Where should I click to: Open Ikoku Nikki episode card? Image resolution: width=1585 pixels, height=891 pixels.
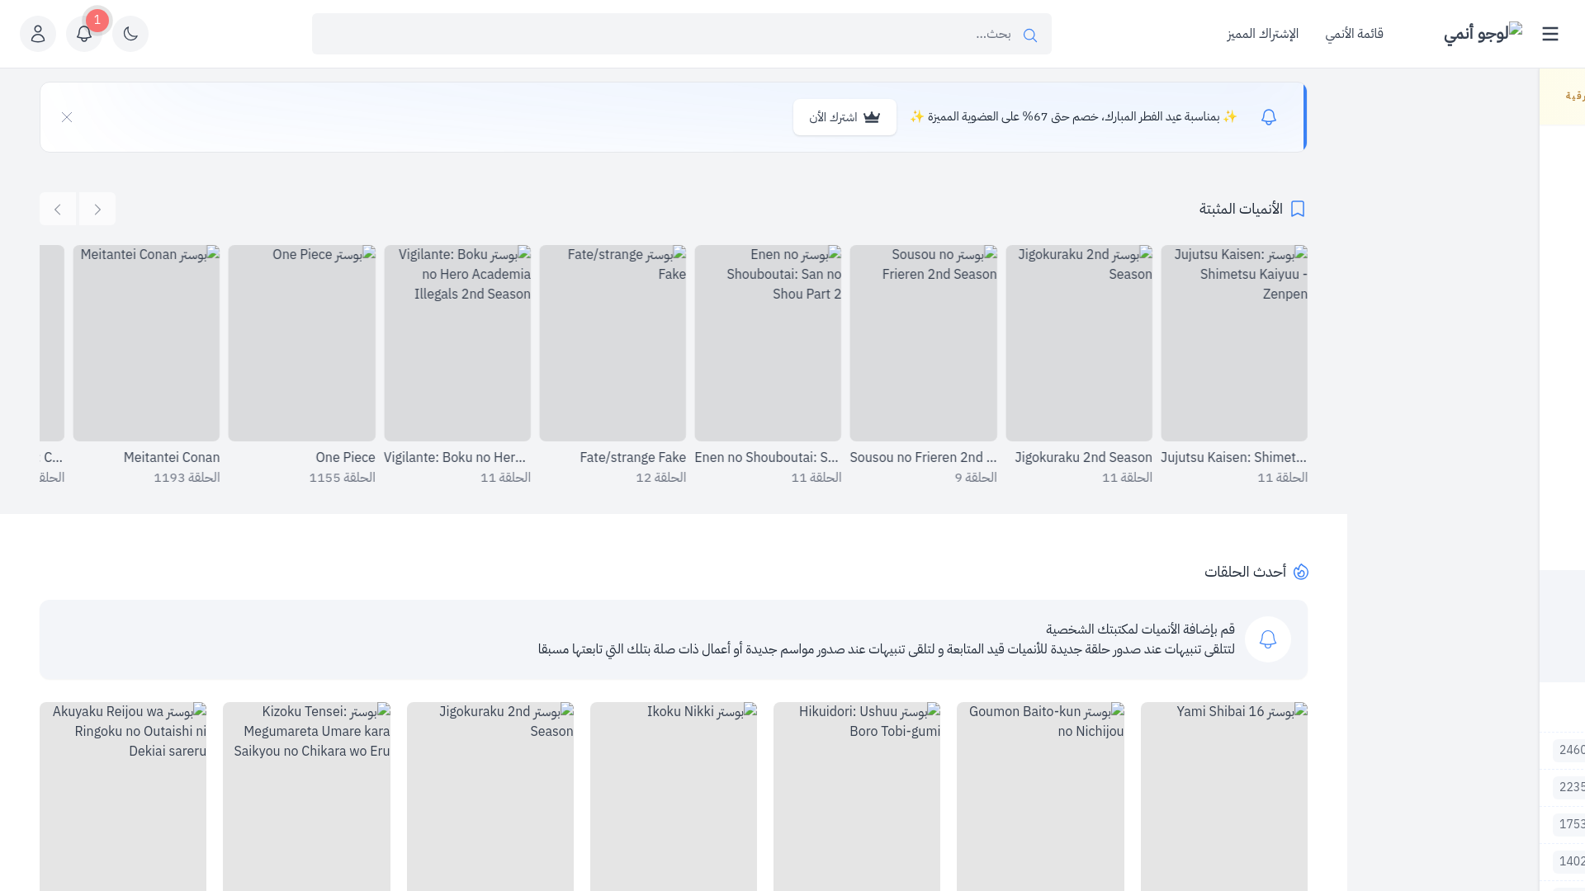click(x=674, y=796)
